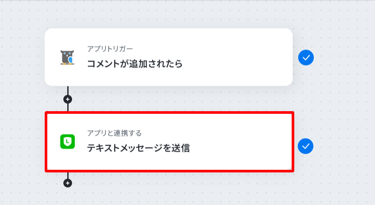Add a step between trigger and action
The width and height of the screenshot is (375, 205).
click(68, 99)
